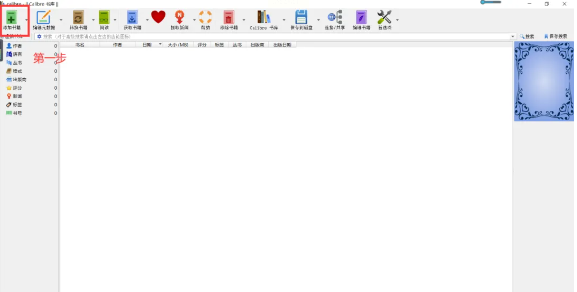Screen dimensions: 577x292
Task: Expand the 编辑元数据 dropdown arrow
Action: (x=61, y=20)
